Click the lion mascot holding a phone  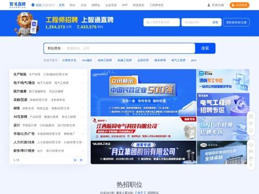click(x=27, y=24)
